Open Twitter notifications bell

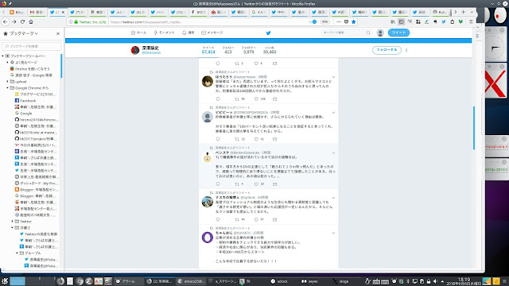tap(188, 33)
